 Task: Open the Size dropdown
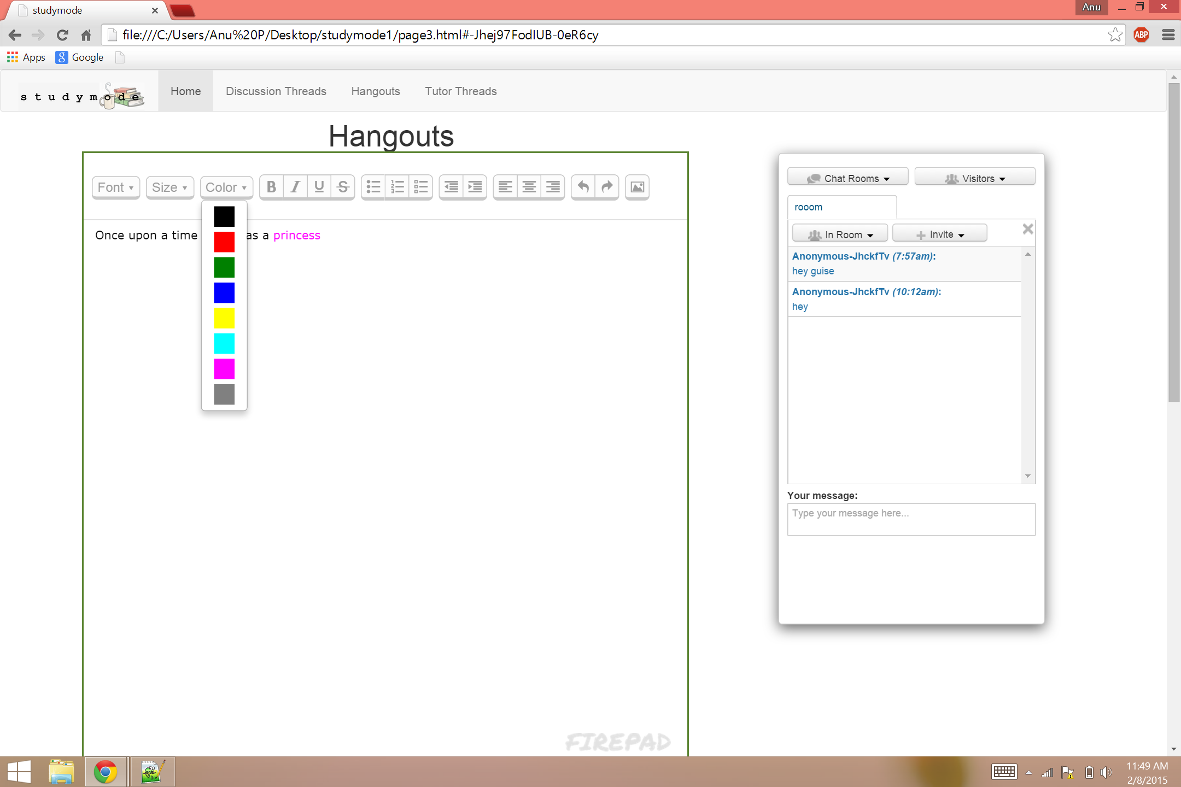[169, 187]
